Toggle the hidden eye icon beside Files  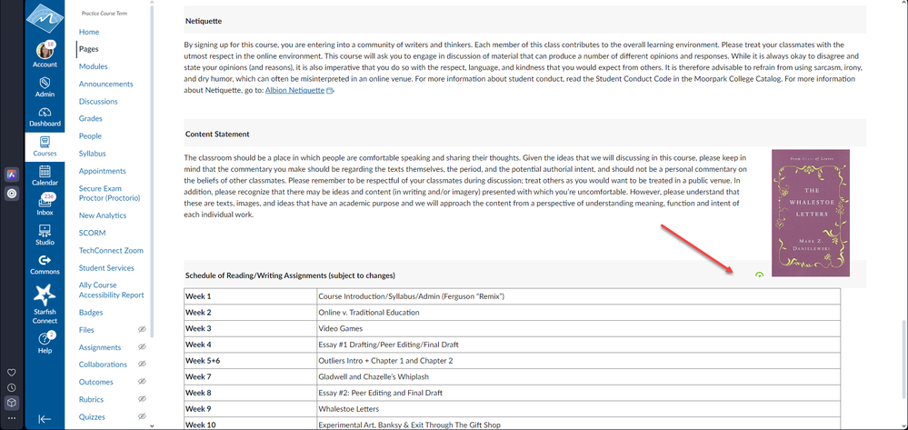point(141,330)
